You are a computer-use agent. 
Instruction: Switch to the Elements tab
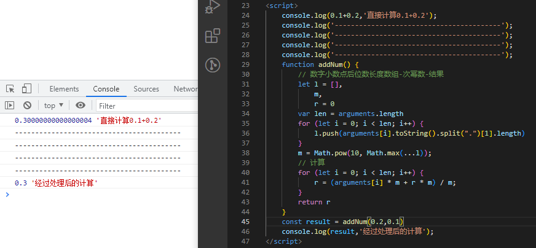64,89
